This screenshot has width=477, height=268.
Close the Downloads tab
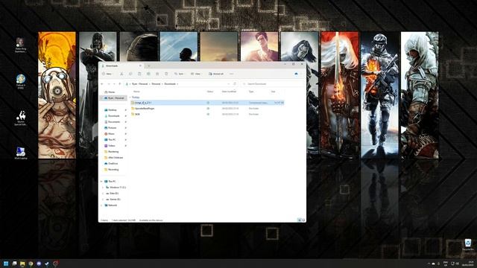coord(140,66)
